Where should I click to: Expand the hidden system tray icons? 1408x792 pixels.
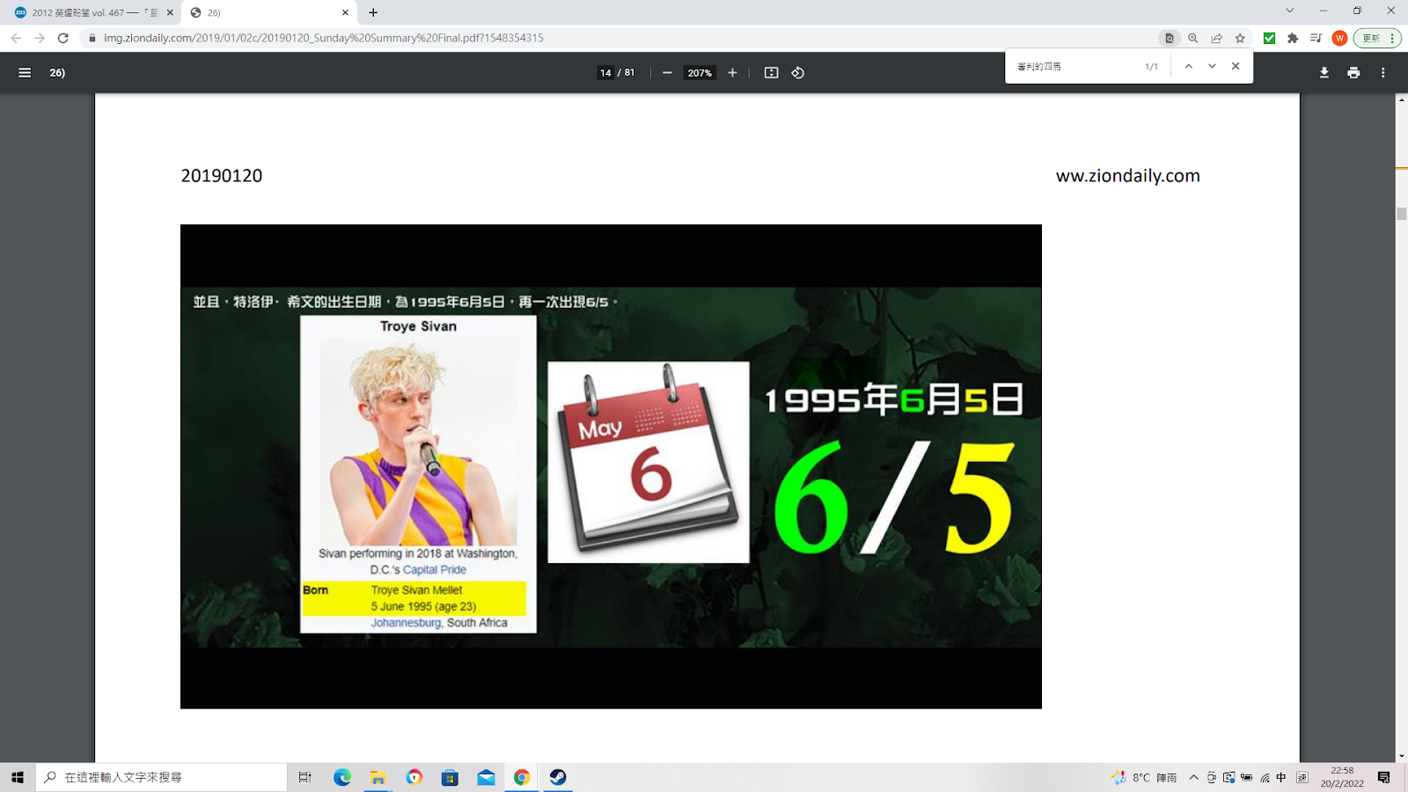coord(1193,777)
